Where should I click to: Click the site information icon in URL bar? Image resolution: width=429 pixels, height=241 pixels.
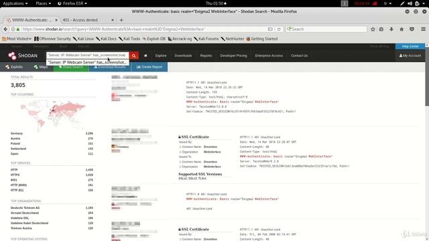(13, 29)
